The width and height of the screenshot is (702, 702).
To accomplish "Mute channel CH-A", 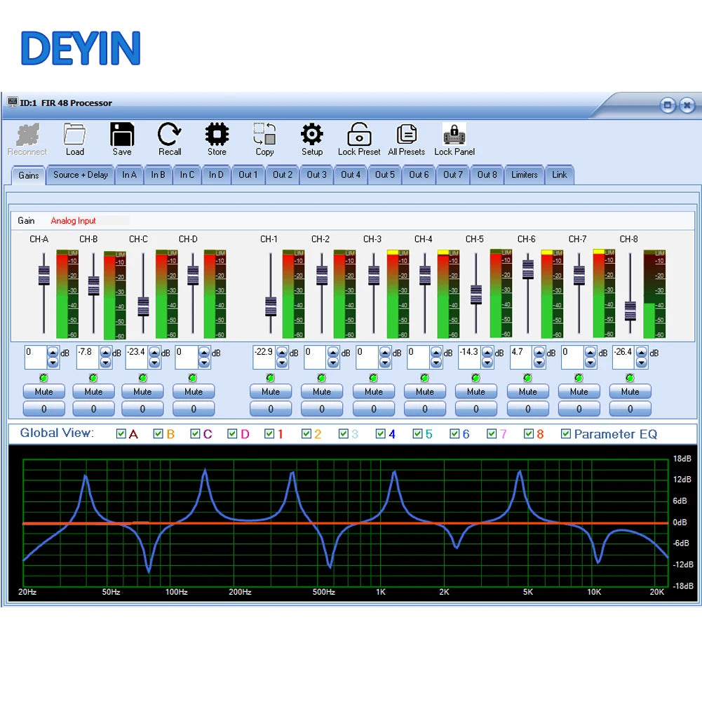I will click(44, 392).
